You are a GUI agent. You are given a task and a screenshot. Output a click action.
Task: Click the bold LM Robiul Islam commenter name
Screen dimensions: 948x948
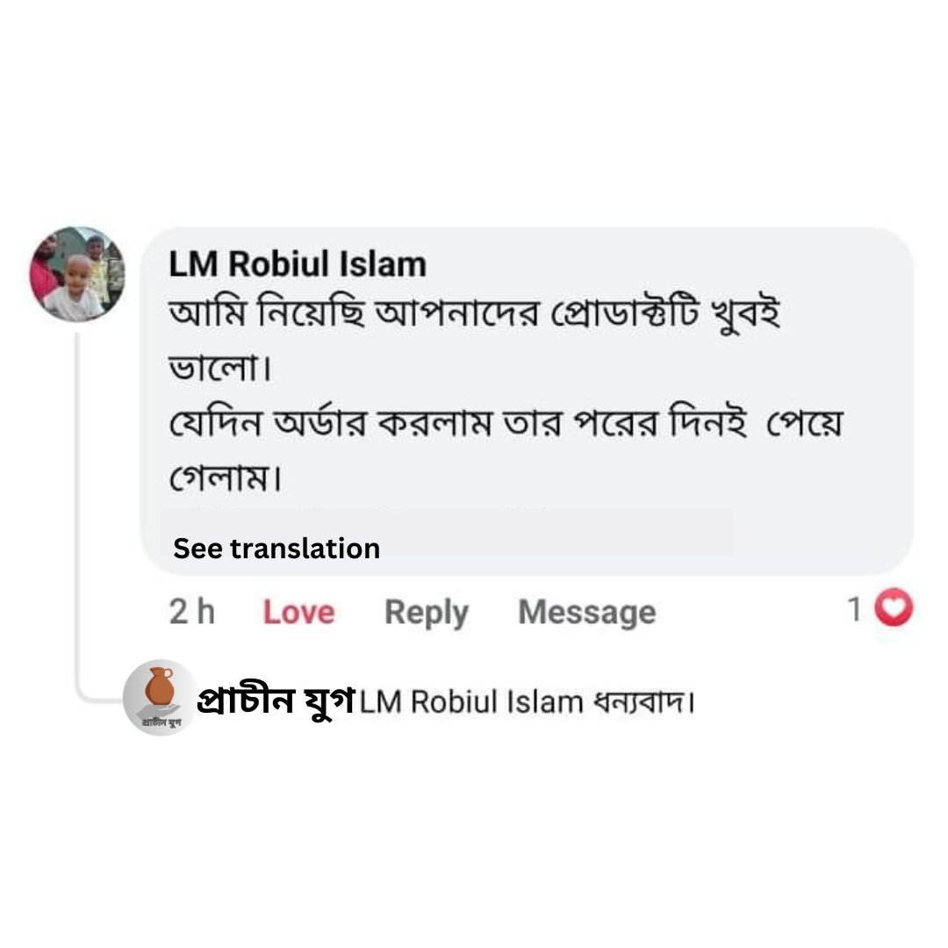tap(298, 263)
